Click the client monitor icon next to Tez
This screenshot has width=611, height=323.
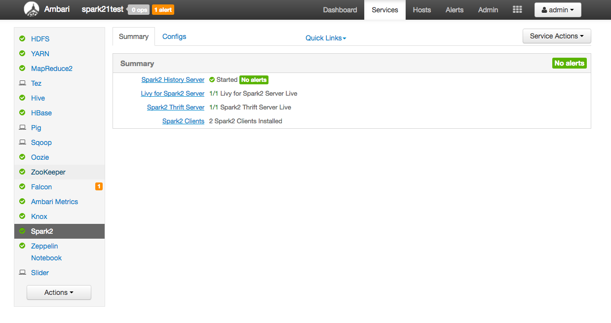point(22,83)
